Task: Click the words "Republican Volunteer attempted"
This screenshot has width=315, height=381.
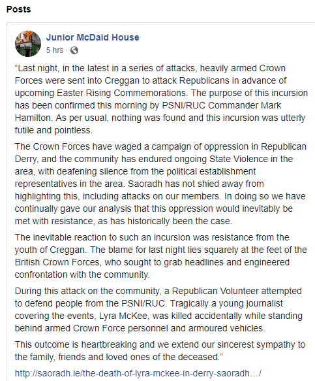Action: pyautogui.click(x=237, y=291)
